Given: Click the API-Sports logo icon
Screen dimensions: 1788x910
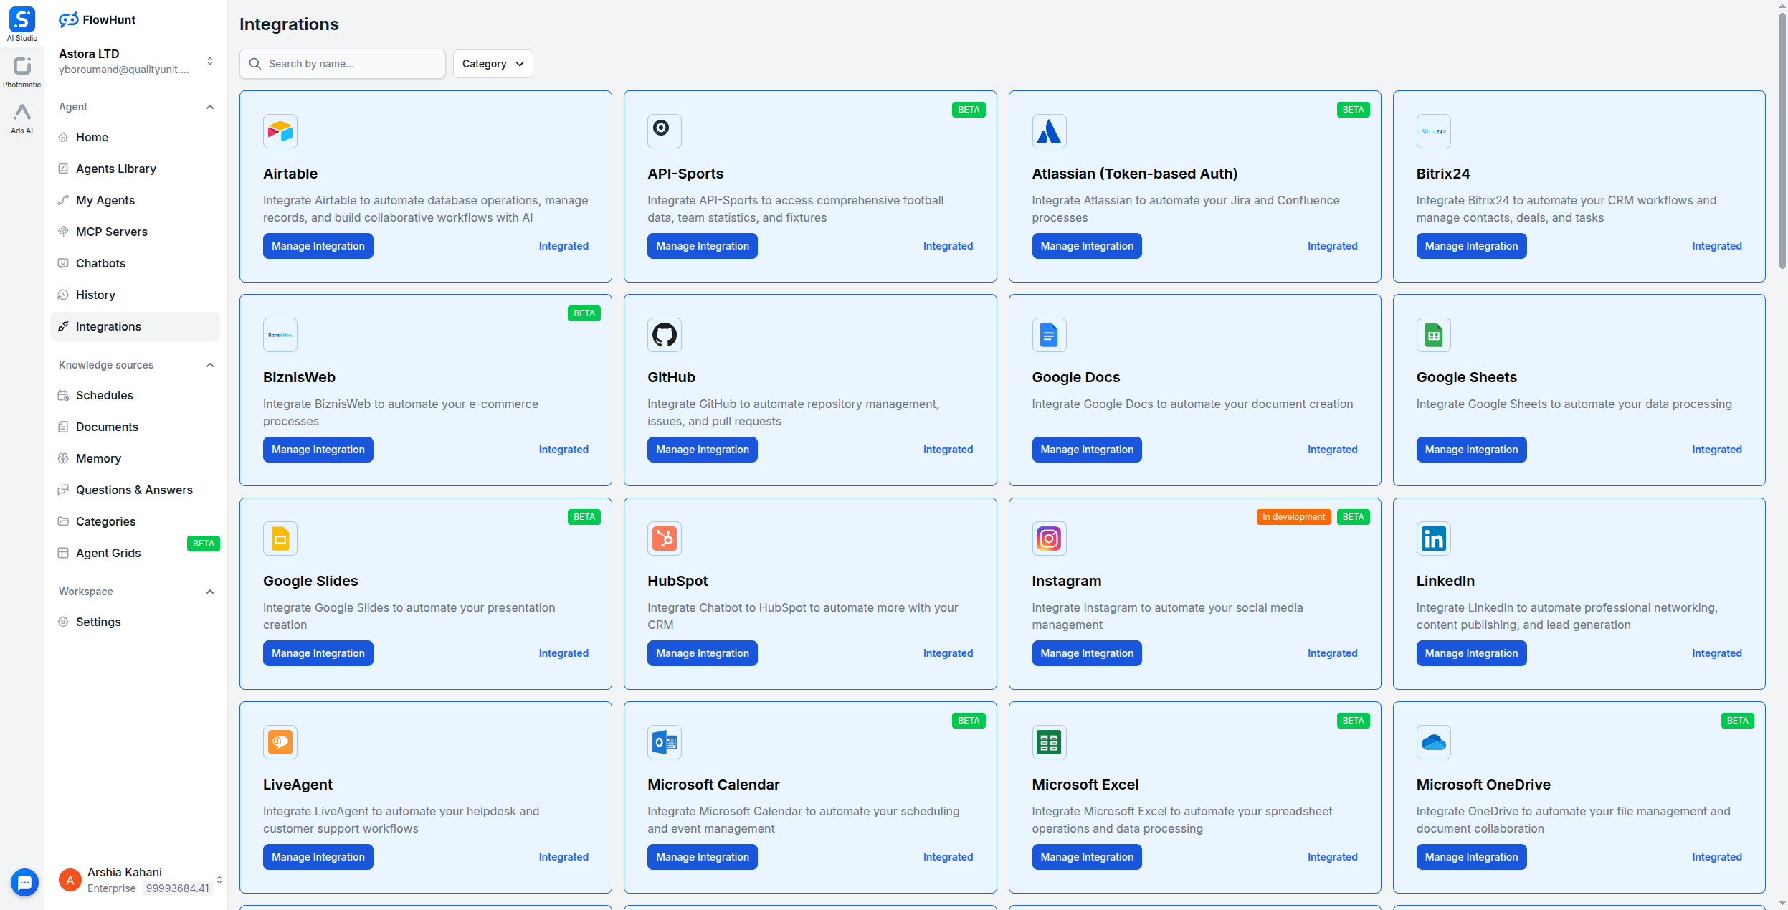Looking at the screenshot, I should coord(665,131).
